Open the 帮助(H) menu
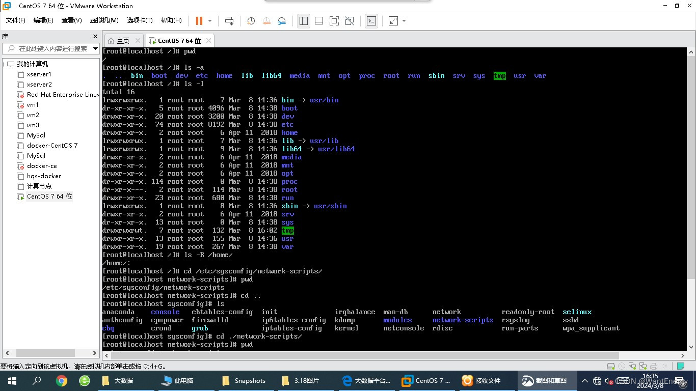This screenshot has width=696, height=391. [x=171, y=20]
